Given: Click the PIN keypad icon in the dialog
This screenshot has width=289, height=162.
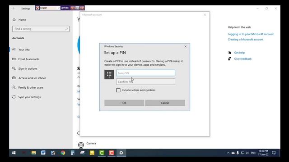Looking at the screenshot, I should click(109, 74).
